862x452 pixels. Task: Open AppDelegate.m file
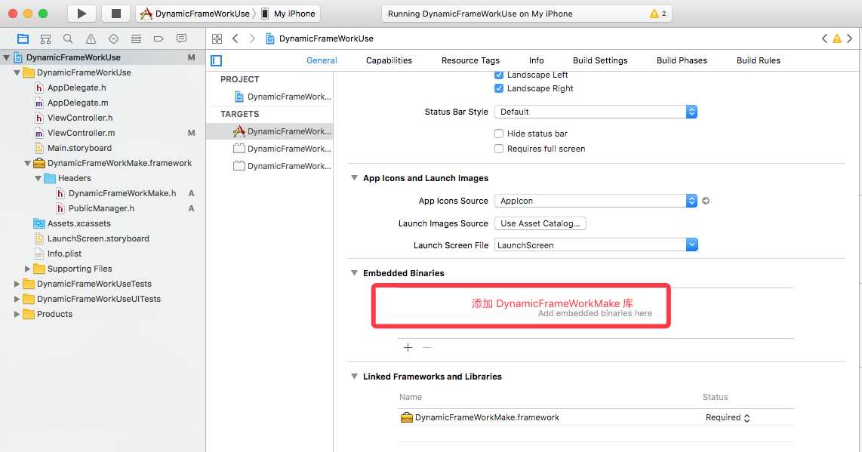[72, 103]
